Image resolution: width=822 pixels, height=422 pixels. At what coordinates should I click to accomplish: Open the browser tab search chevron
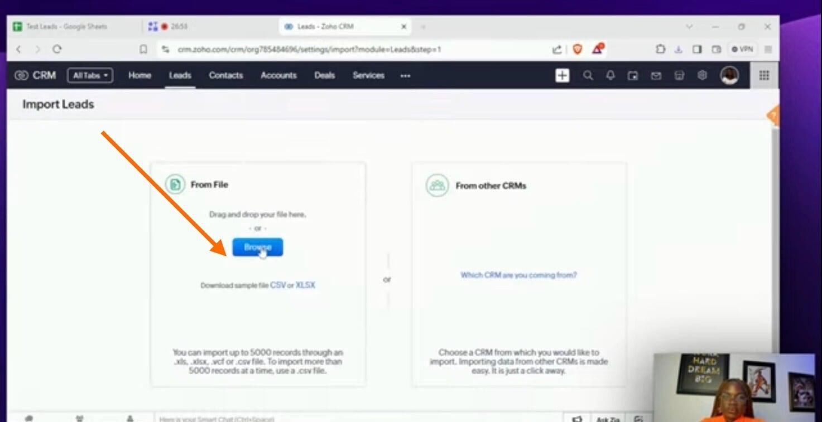point(689,27)
